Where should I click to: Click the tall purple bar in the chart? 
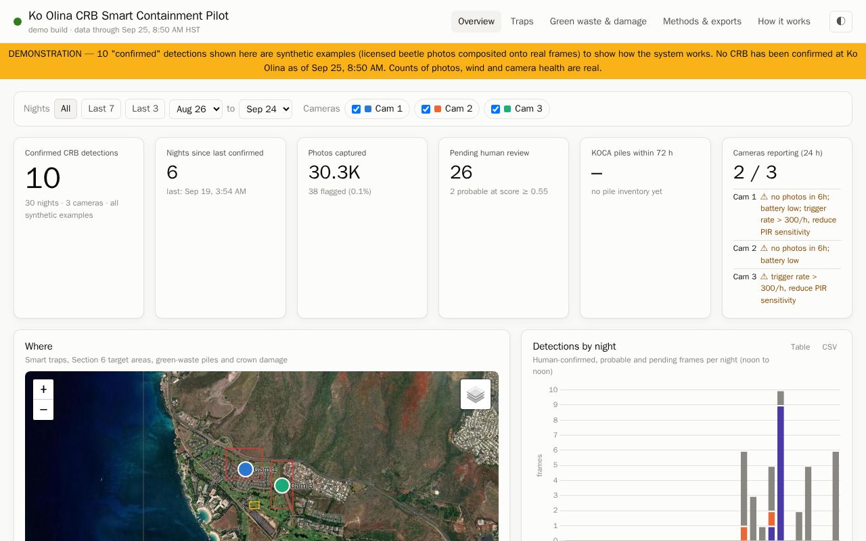click(x=781, y=473)
